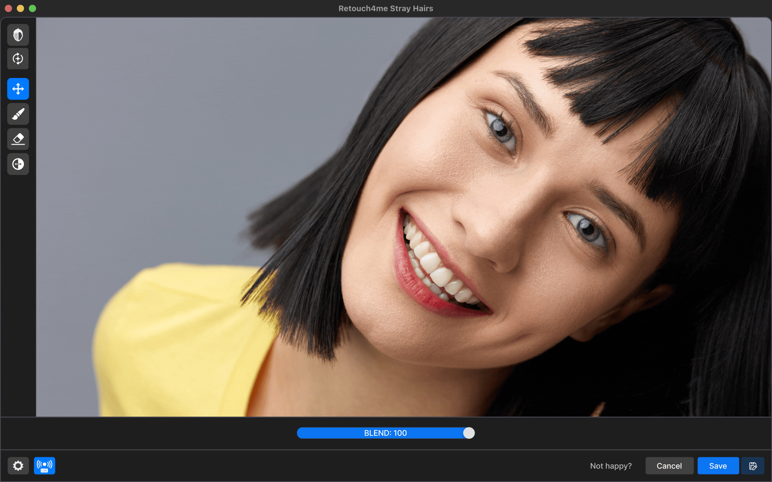
Task: Click the "Not happy?" link
Action: (610, 466)
